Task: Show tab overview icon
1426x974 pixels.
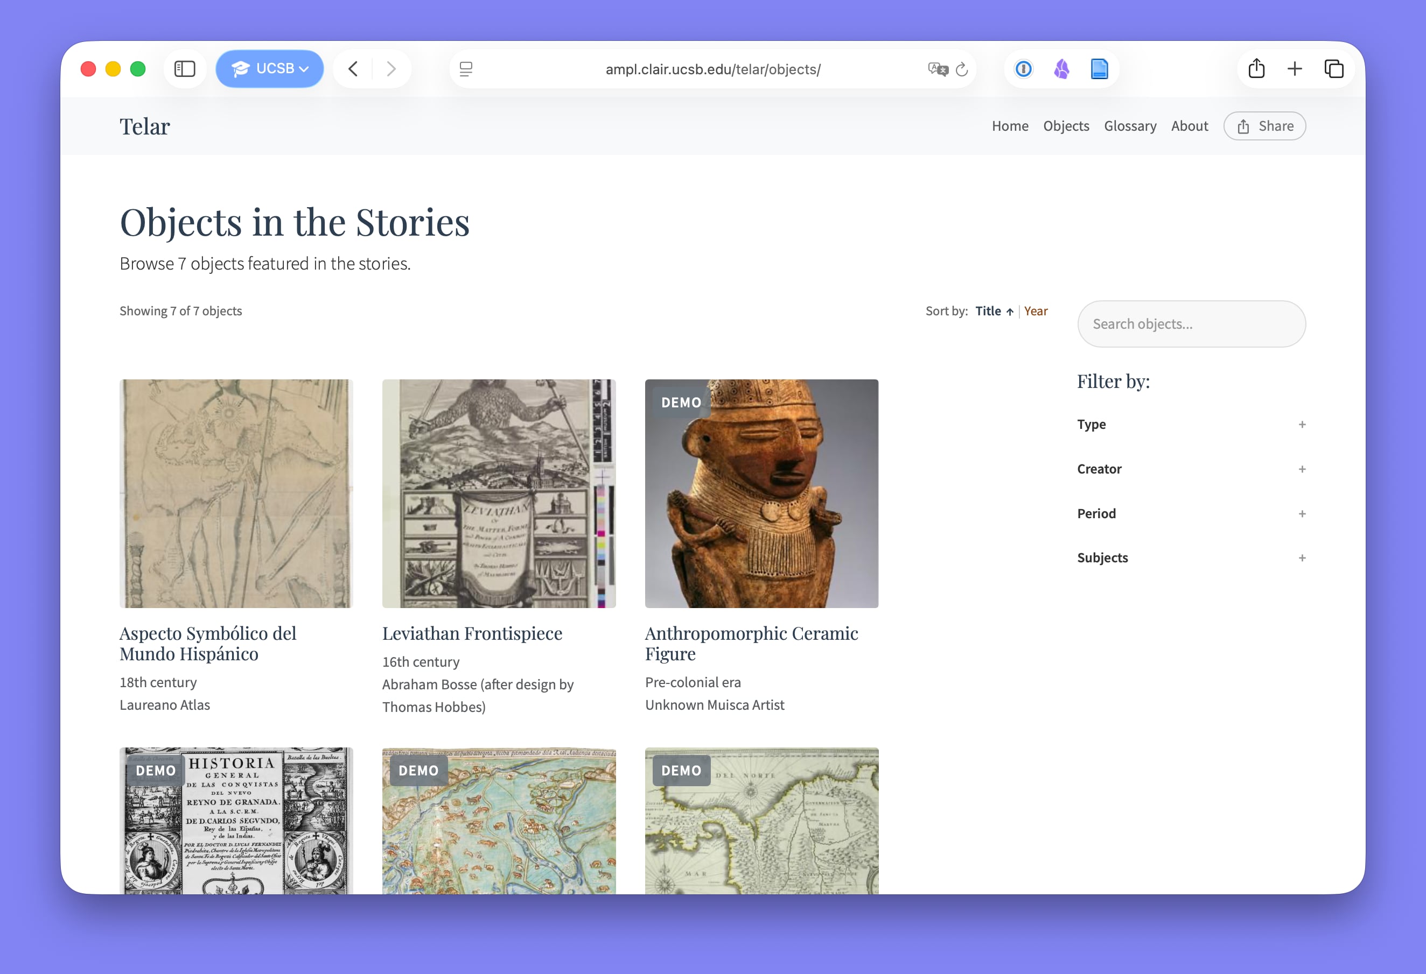Action: click(1333, 69)
